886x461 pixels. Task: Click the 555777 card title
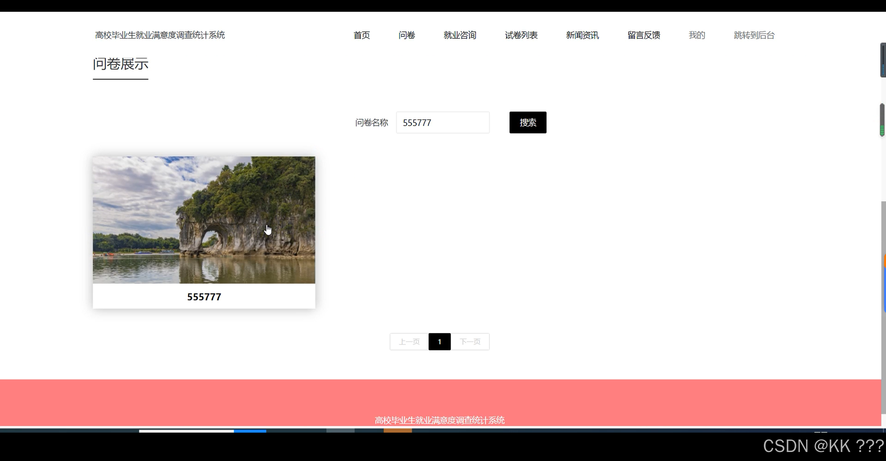tap(204, 297)
